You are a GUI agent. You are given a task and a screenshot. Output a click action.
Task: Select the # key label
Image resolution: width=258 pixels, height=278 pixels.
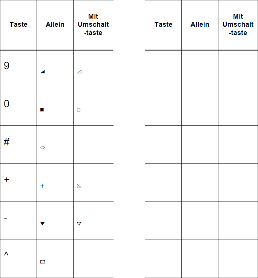(x=6, y=142)
